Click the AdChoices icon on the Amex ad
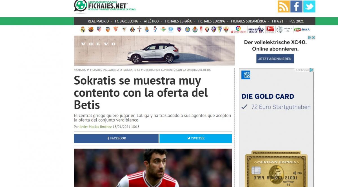 coord(312,70)
